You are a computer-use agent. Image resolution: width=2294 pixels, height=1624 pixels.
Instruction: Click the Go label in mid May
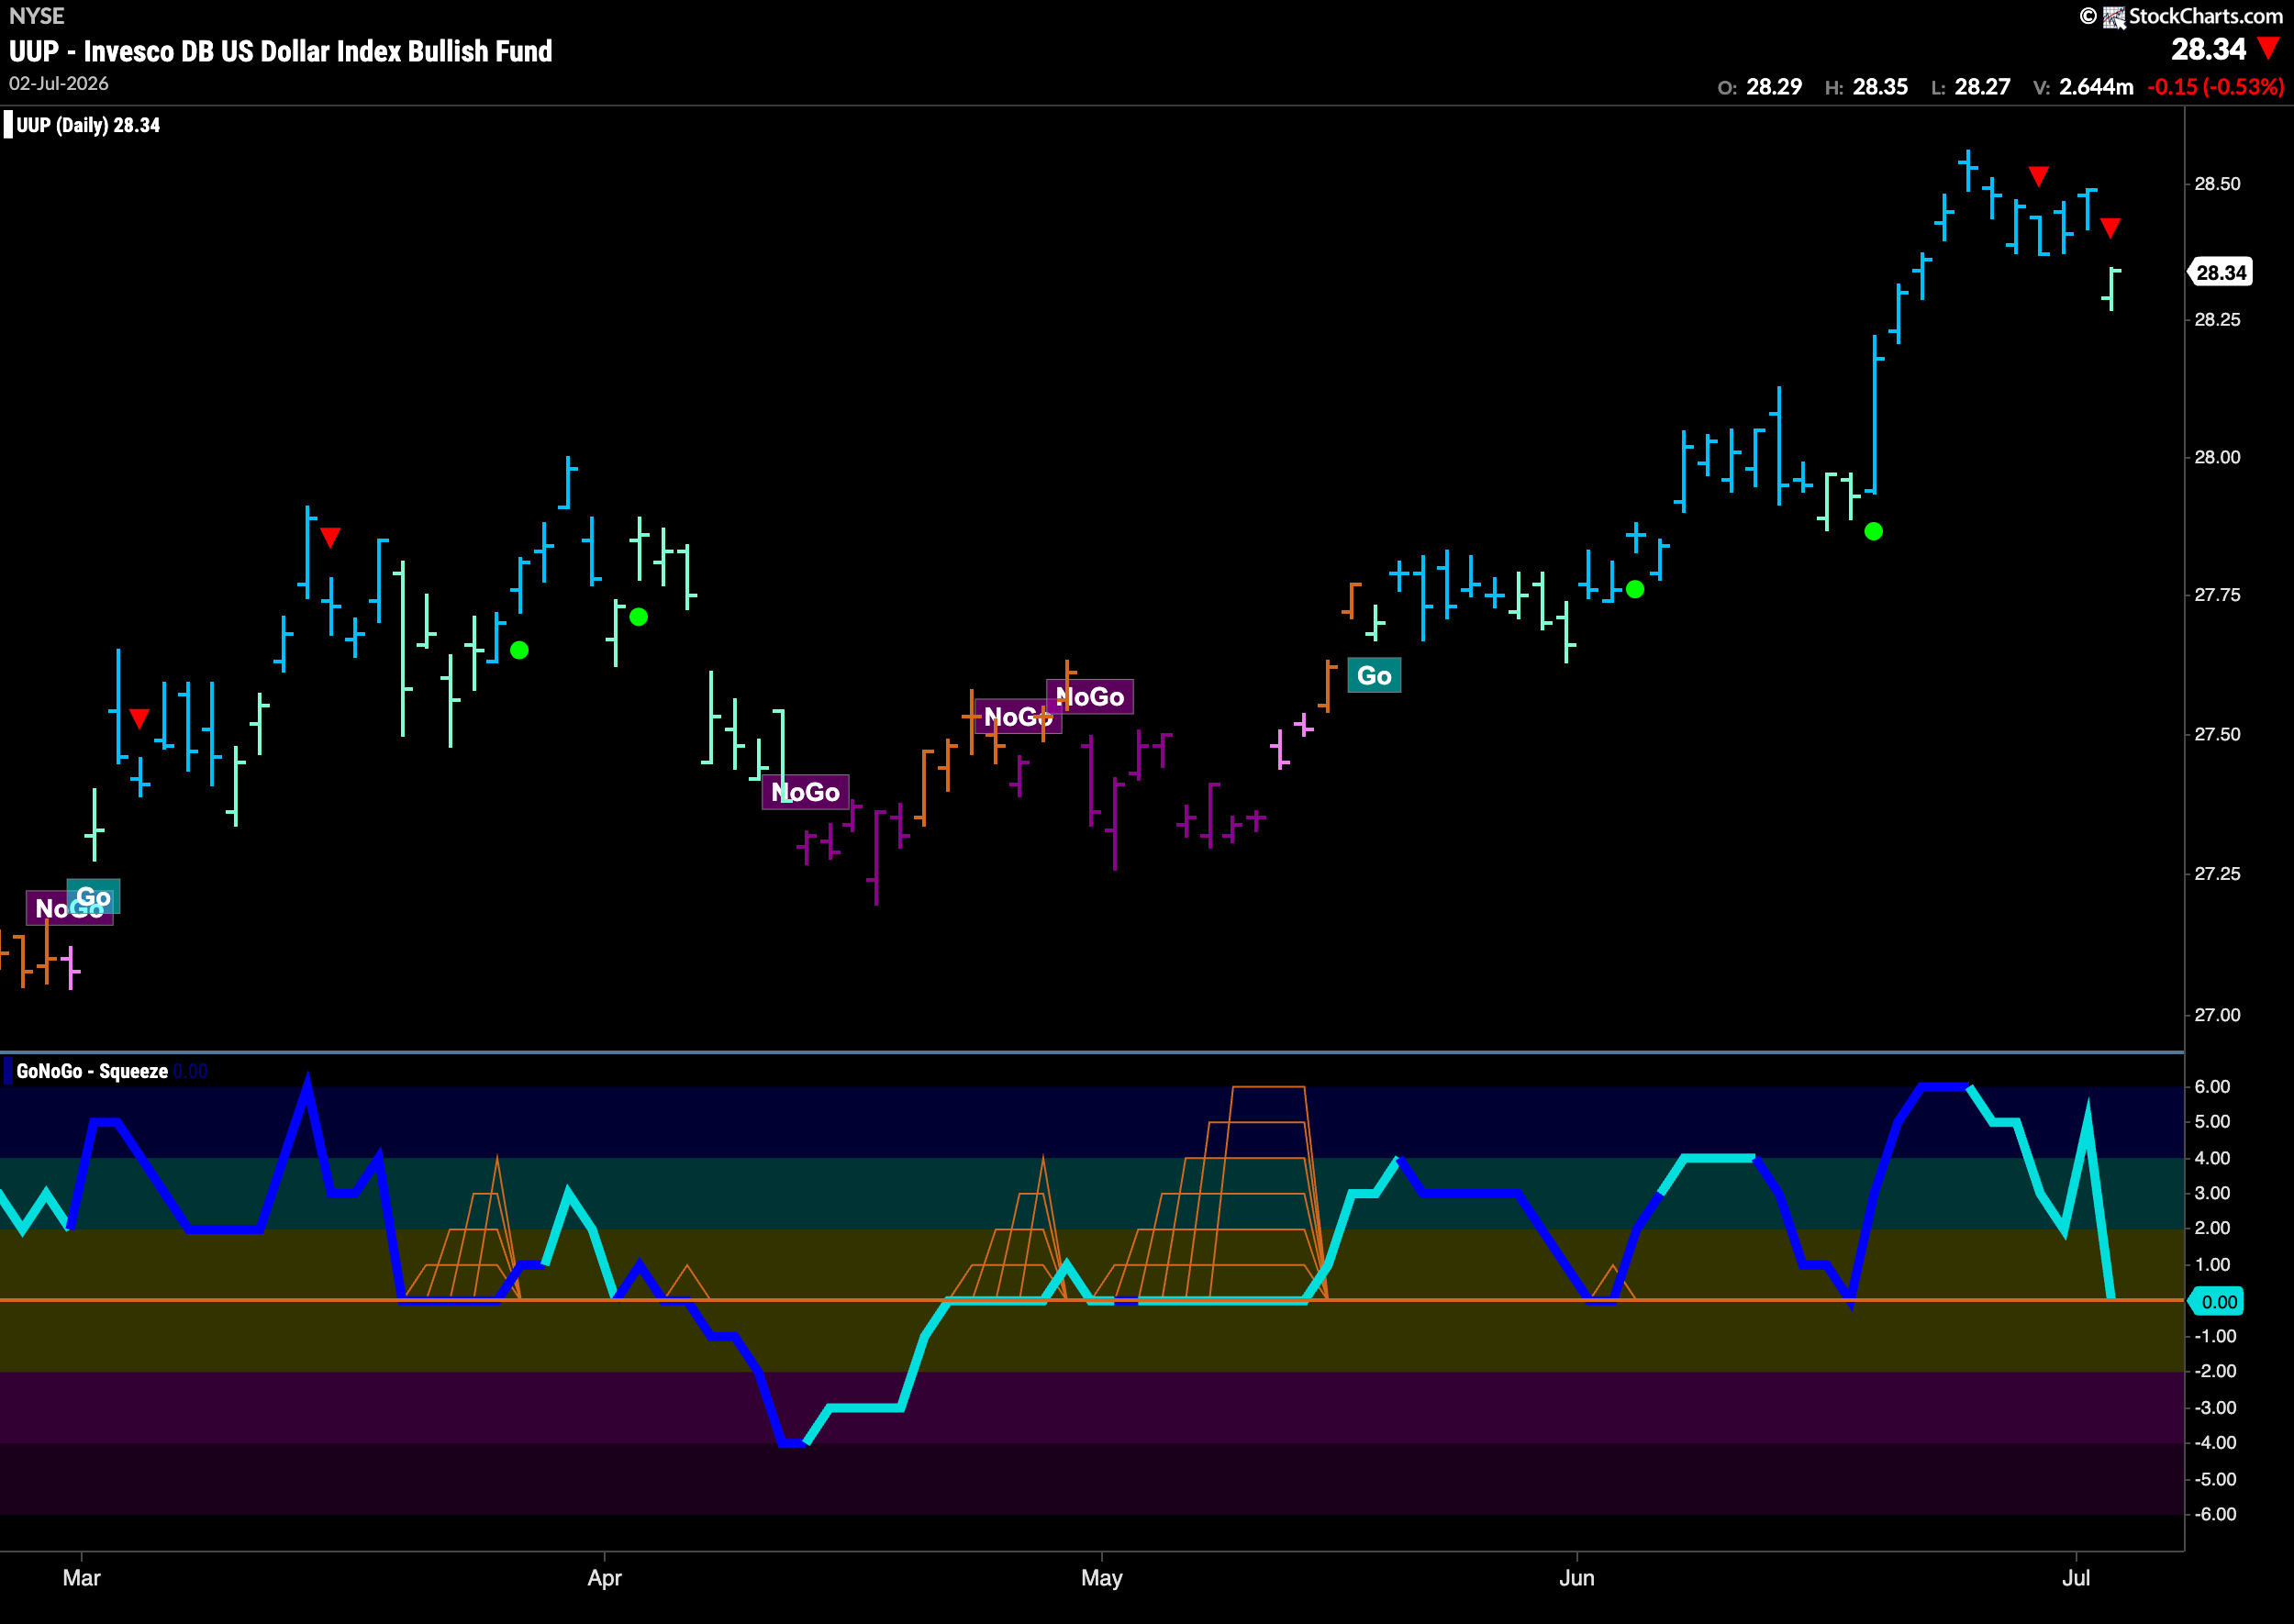(x=1374, y=676)
